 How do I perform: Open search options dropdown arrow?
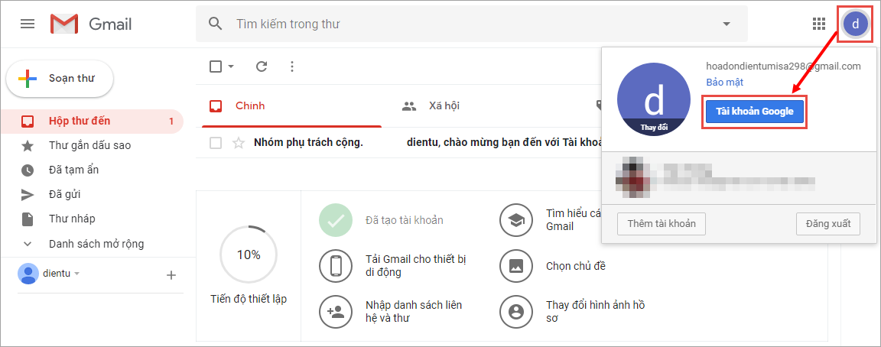[x=727, y=24]
